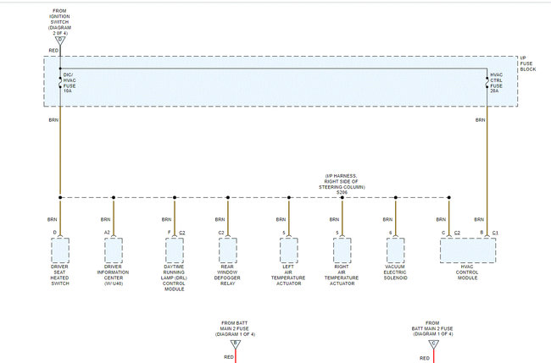Viewport: 551px width, 363px height.
Task: Click the "BRN" label below the DIC/HVAC fuse
Action: coord(53,120)
